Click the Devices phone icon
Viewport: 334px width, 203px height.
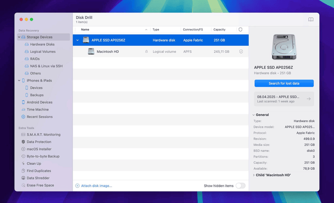tap(27, 88)
